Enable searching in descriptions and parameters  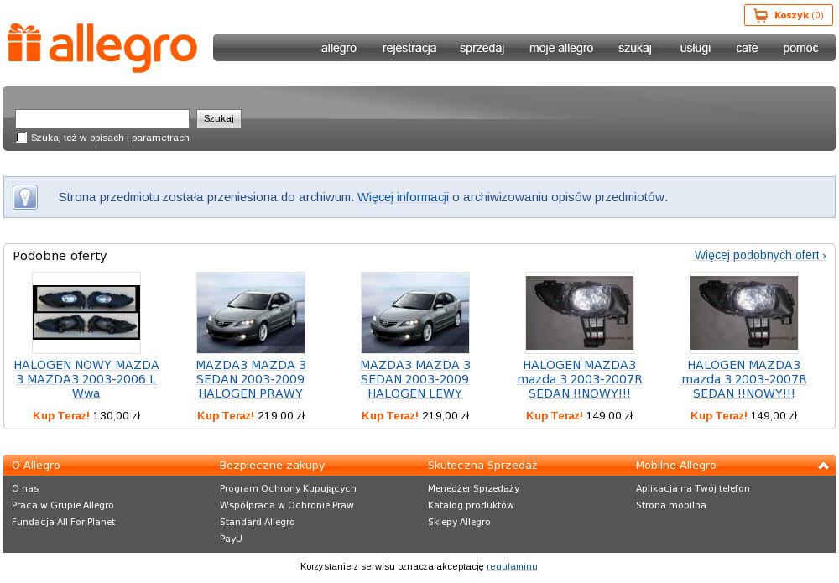tap(22, 138)
